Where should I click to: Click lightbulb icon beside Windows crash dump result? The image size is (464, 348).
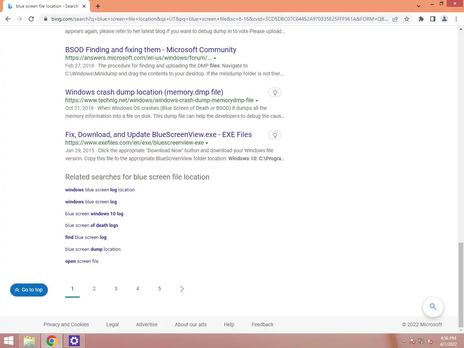275,92
